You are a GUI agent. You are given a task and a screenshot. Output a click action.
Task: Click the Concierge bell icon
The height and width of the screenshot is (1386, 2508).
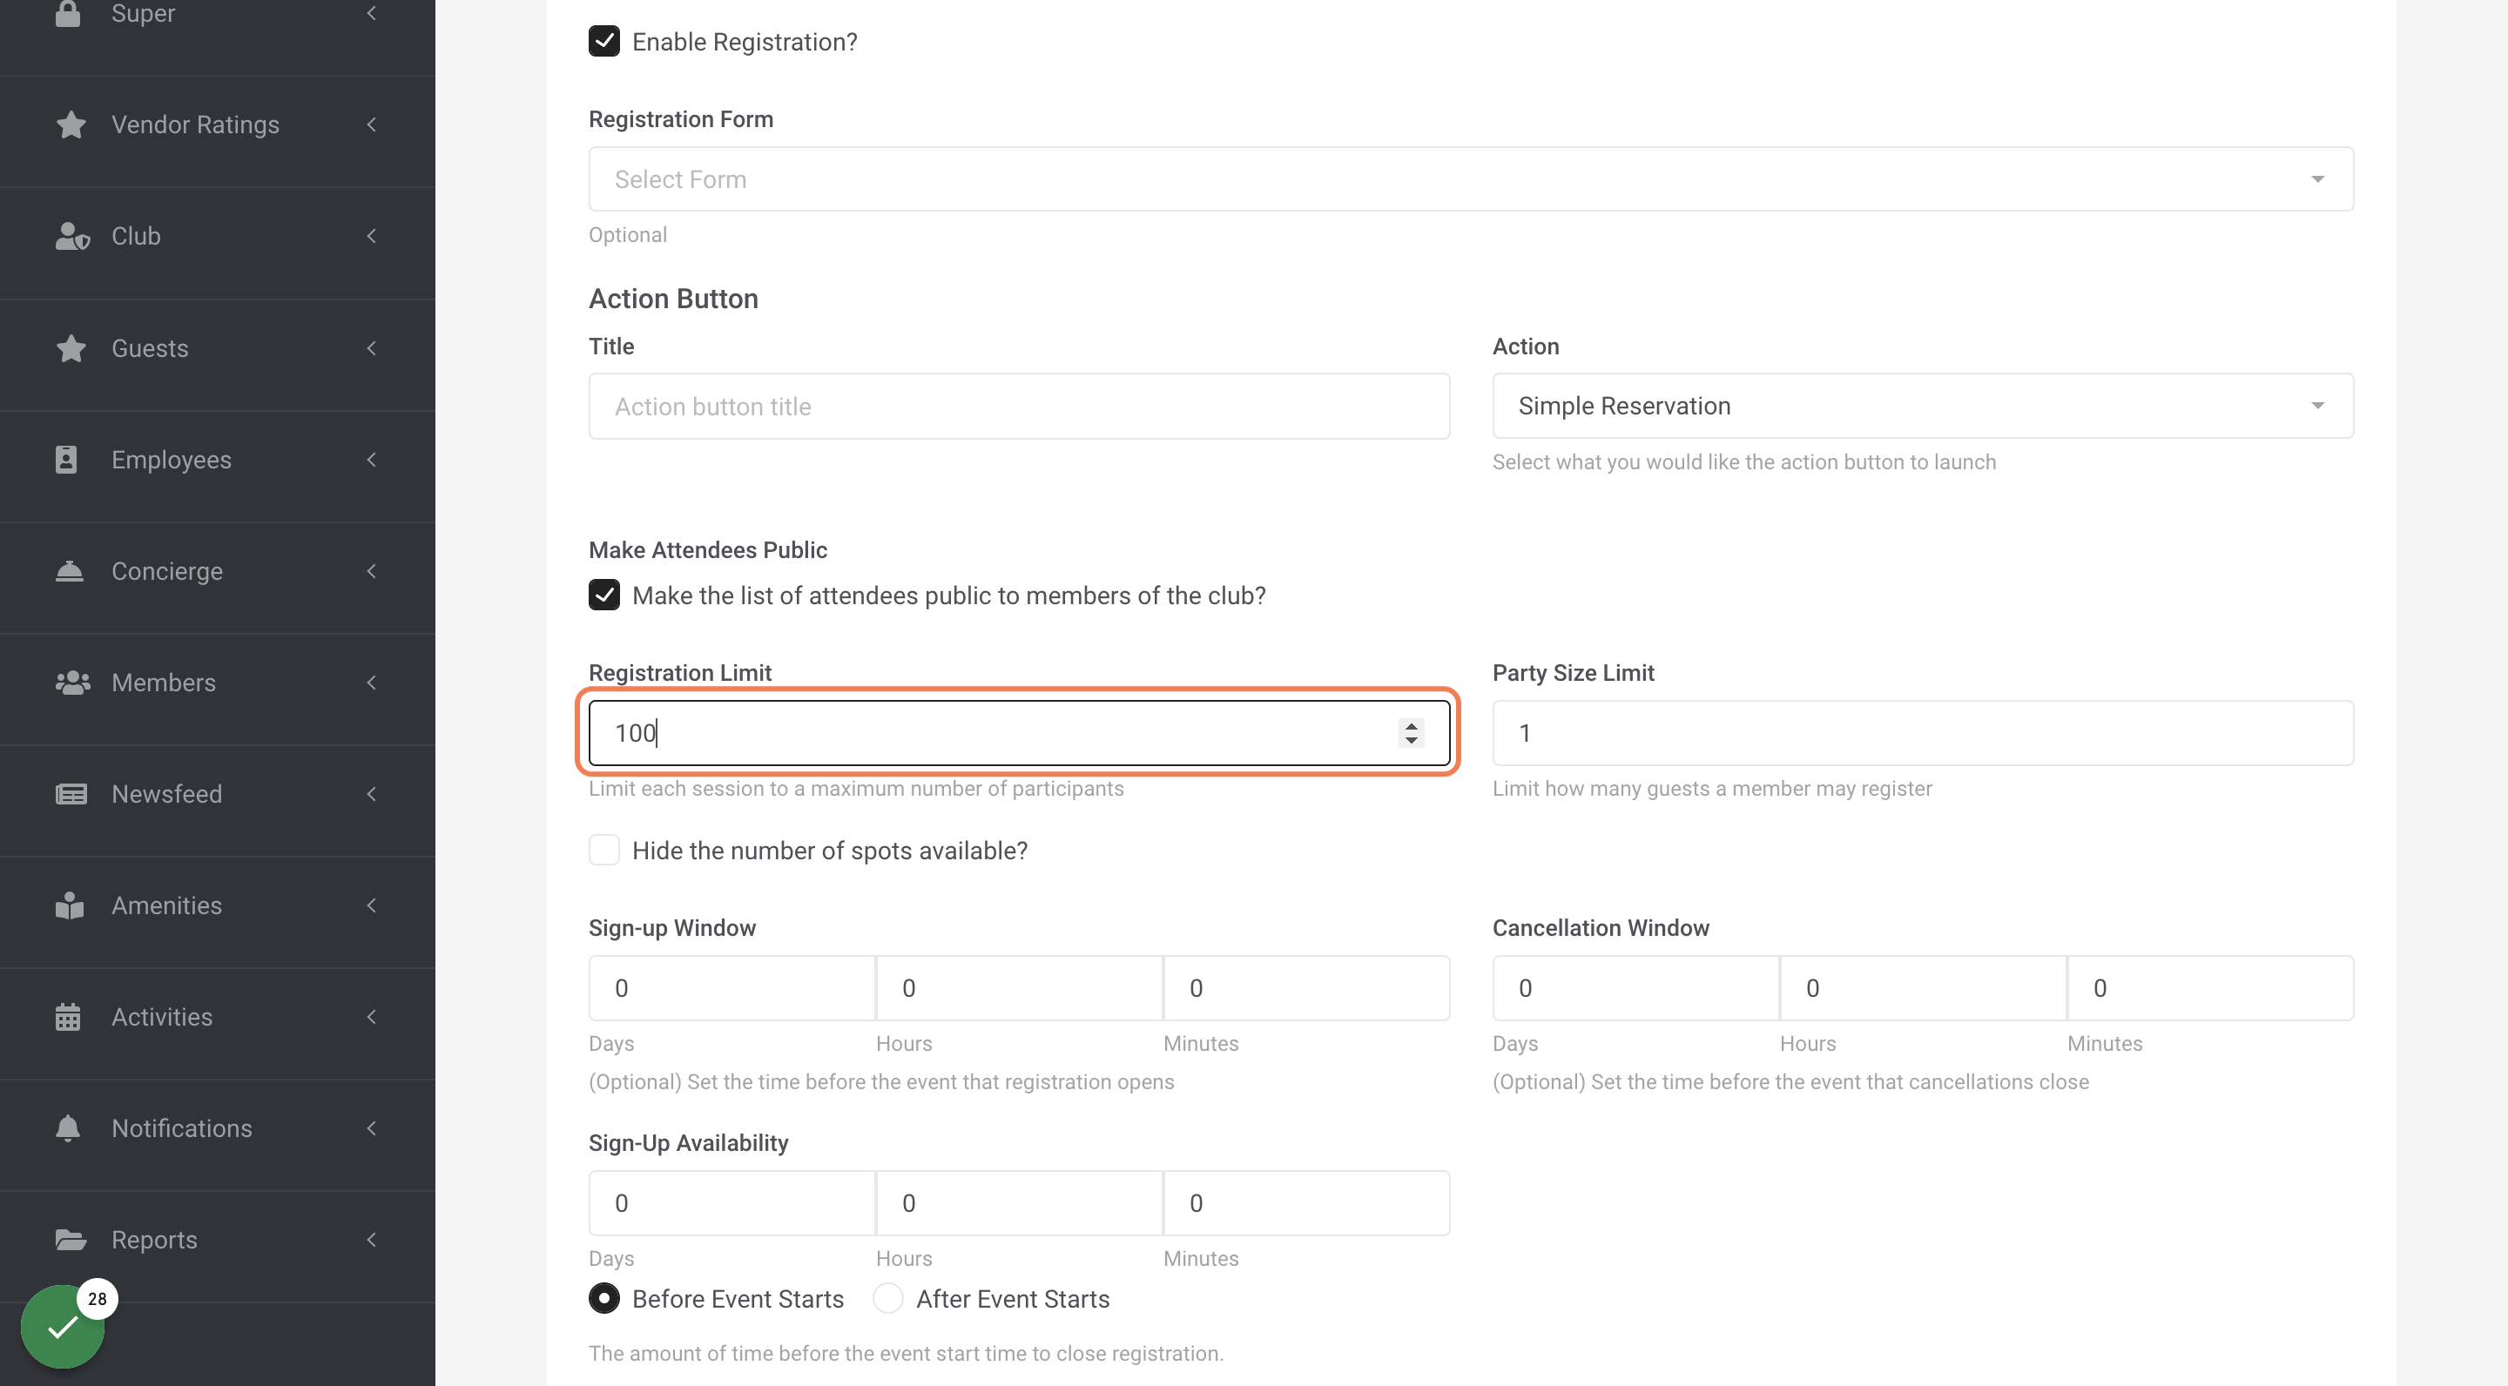point(69,571)
